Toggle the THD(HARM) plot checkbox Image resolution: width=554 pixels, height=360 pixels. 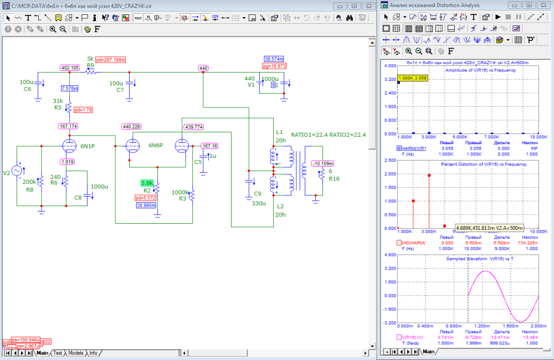pos(399,243)
